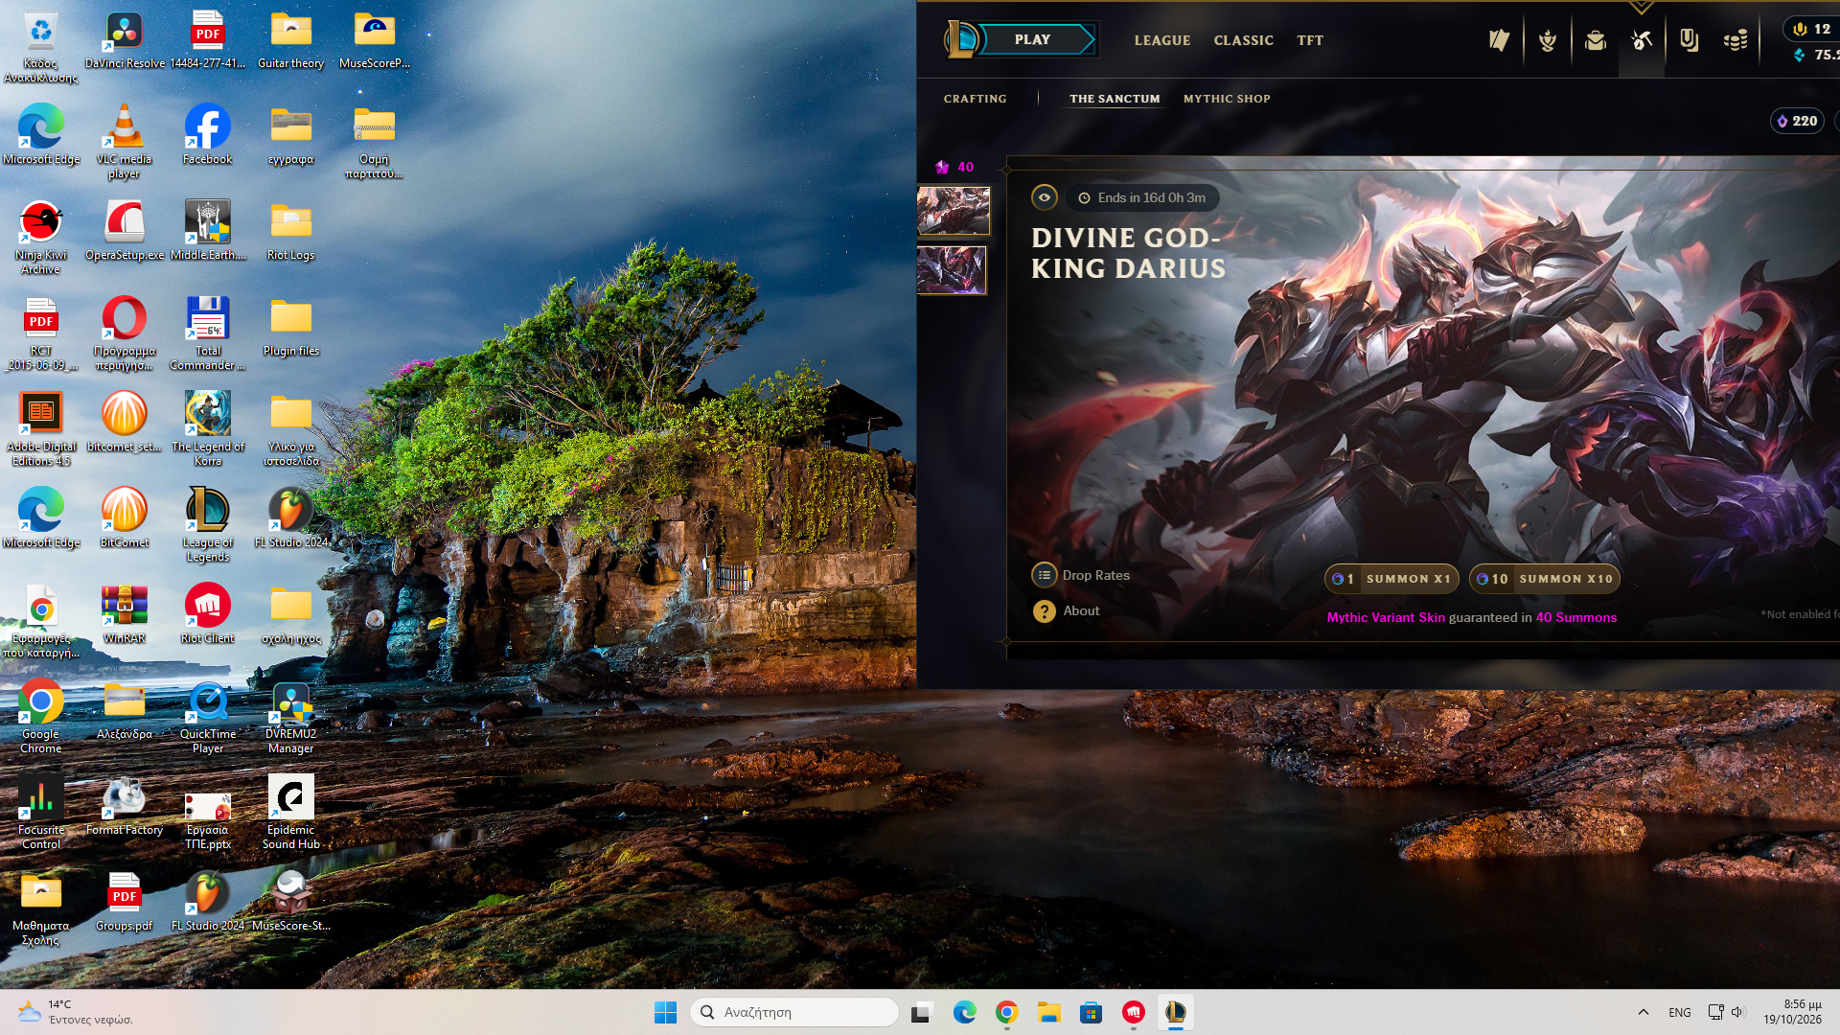Open the weather widget in the taskbar
Image resolution: width=1840 pixels, height=1035 pixels.
pos(75,1012)
